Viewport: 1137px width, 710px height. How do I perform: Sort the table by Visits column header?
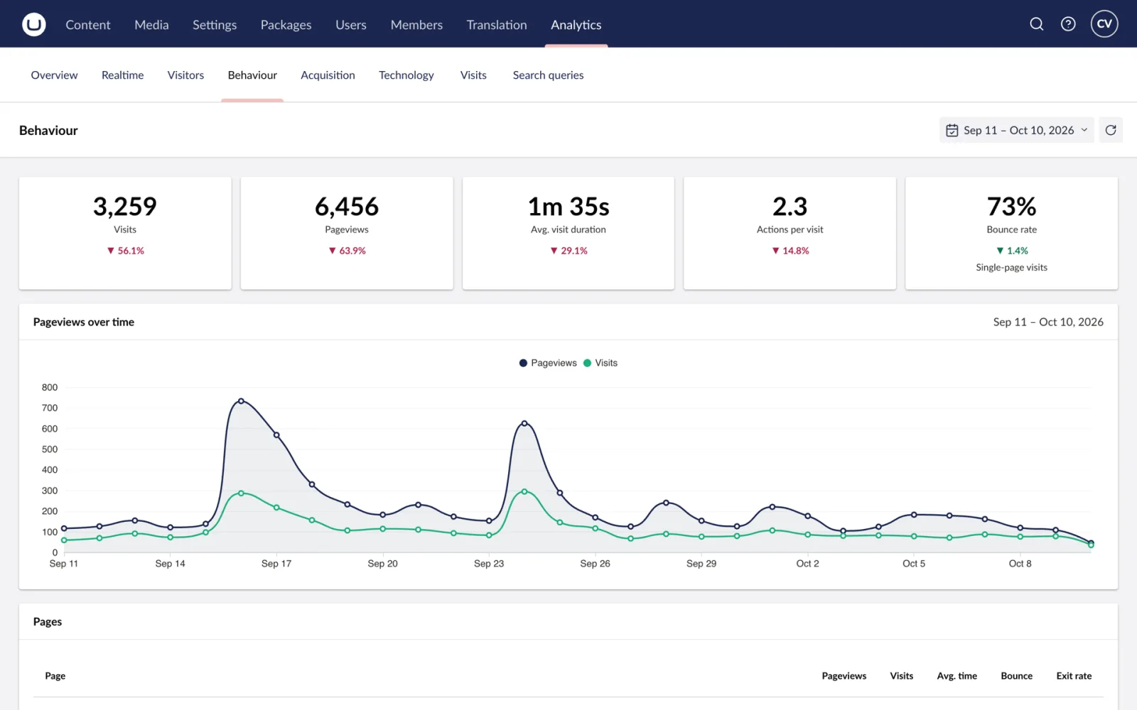pyautogui.click(x=901, y=676)
